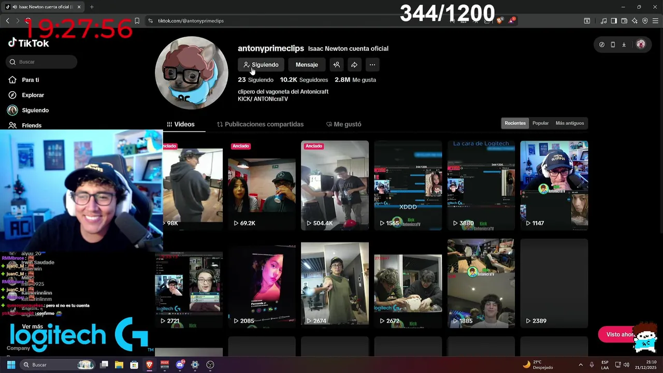Click the antonyprimeclips profile avatar

tap(192, 73)
